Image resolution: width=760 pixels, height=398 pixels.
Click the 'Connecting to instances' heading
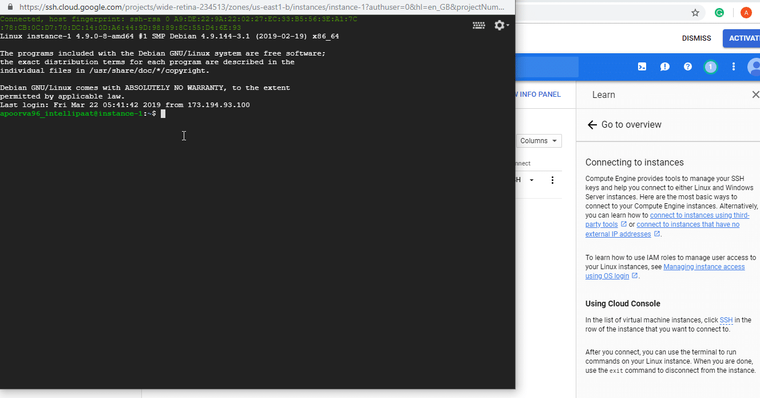635,163
